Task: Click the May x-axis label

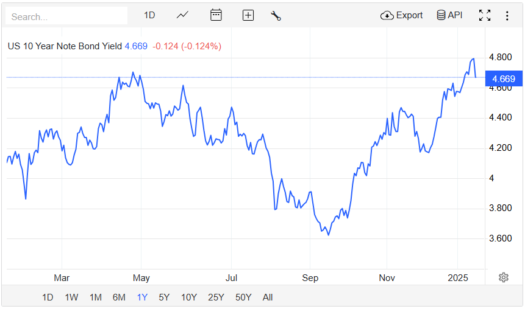Action: 141,278
